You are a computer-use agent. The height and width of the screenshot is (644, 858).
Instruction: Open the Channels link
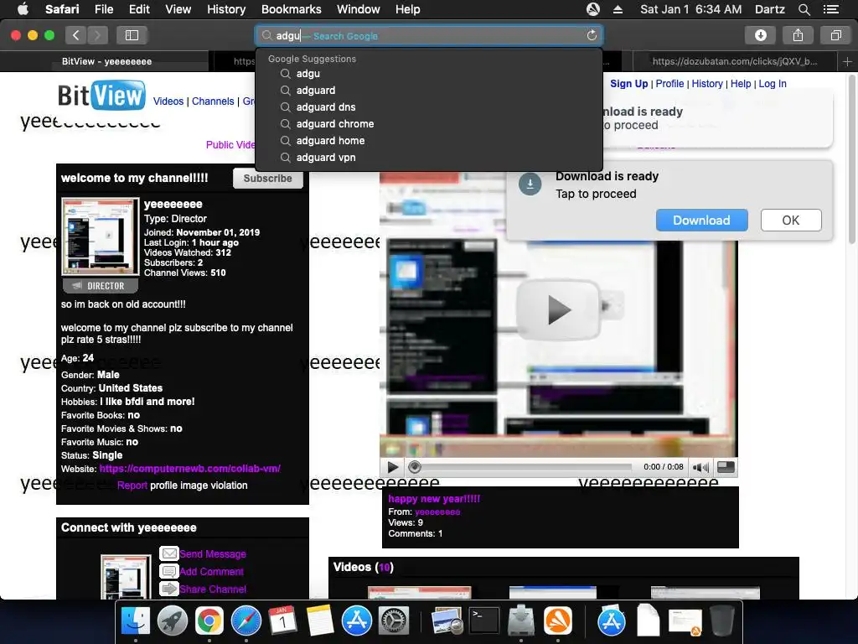(x=213, y=101)
